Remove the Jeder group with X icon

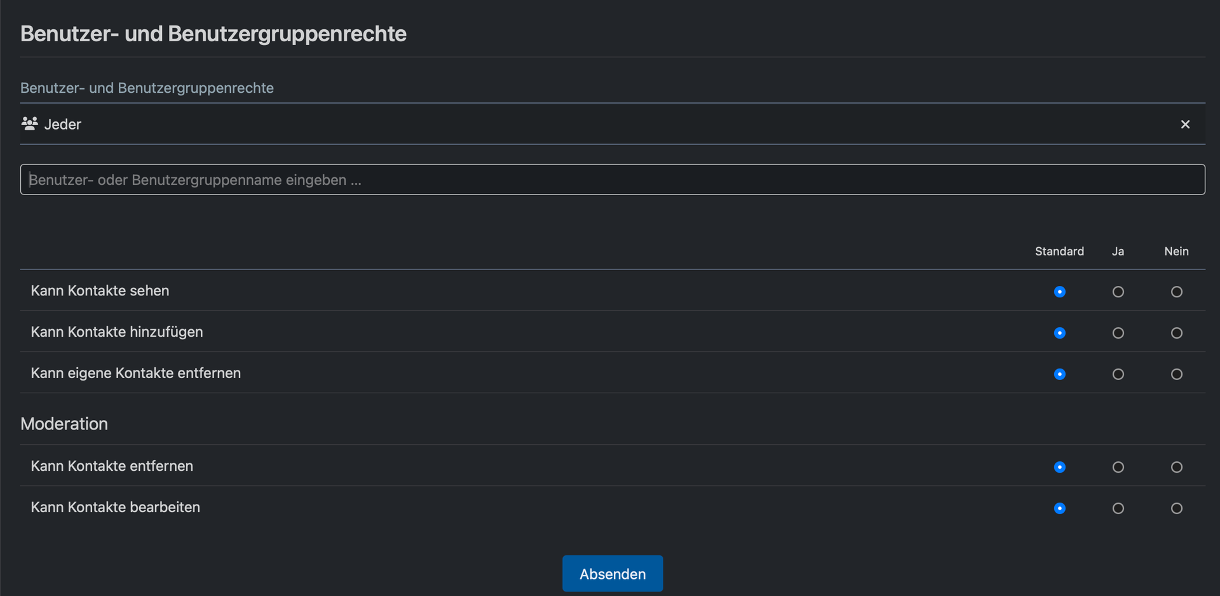[1185, 125]
